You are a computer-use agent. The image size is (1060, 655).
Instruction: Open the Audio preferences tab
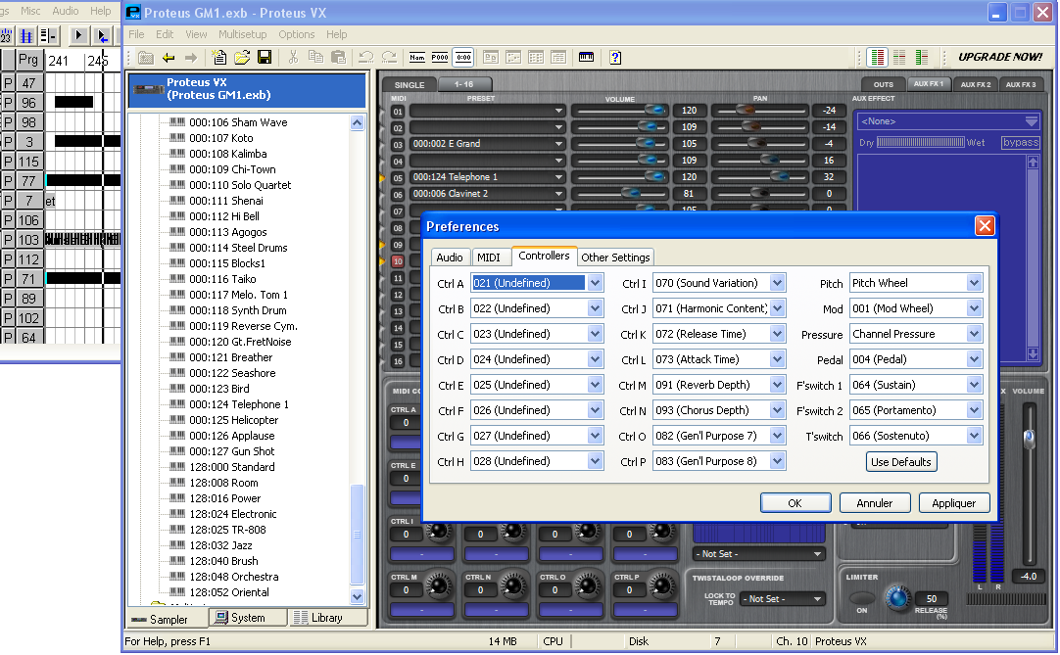pyautogui.click(x=450, y=257)
